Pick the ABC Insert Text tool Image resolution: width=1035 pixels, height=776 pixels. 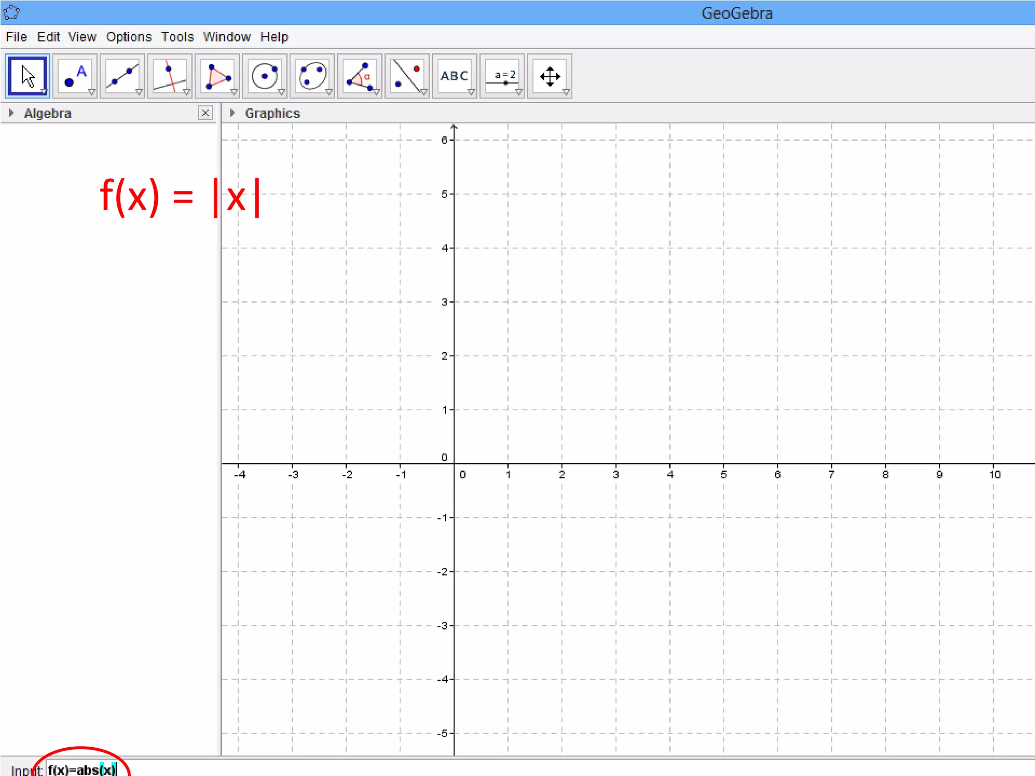454,76
